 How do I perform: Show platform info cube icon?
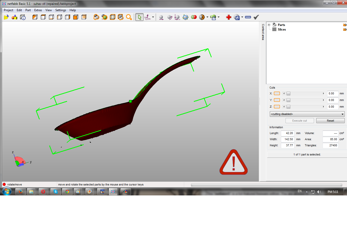pyautogui.click(x=23, y=17)
